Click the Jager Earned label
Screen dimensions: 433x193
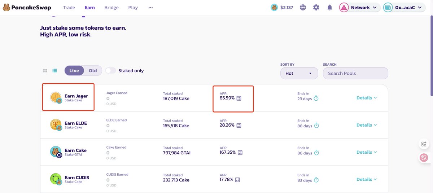click(117, 93)
